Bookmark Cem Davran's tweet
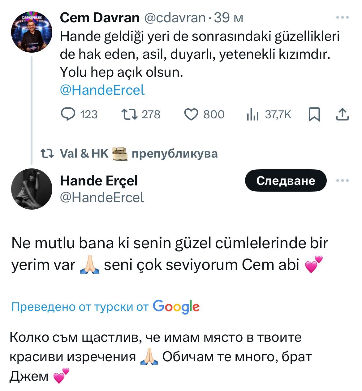 [x=314, y=115]
